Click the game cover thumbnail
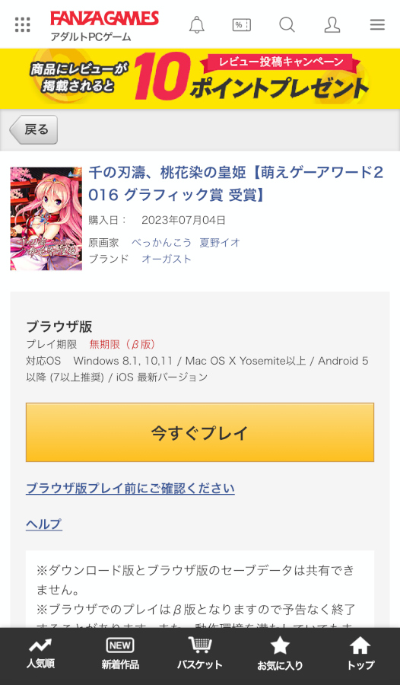 [46, 218]
